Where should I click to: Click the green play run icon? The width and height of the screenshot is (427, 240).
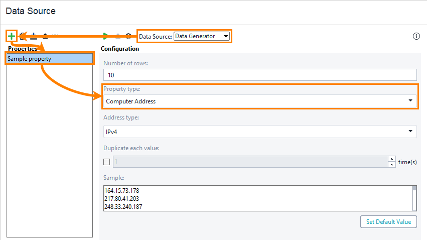(x=106, y=36)
